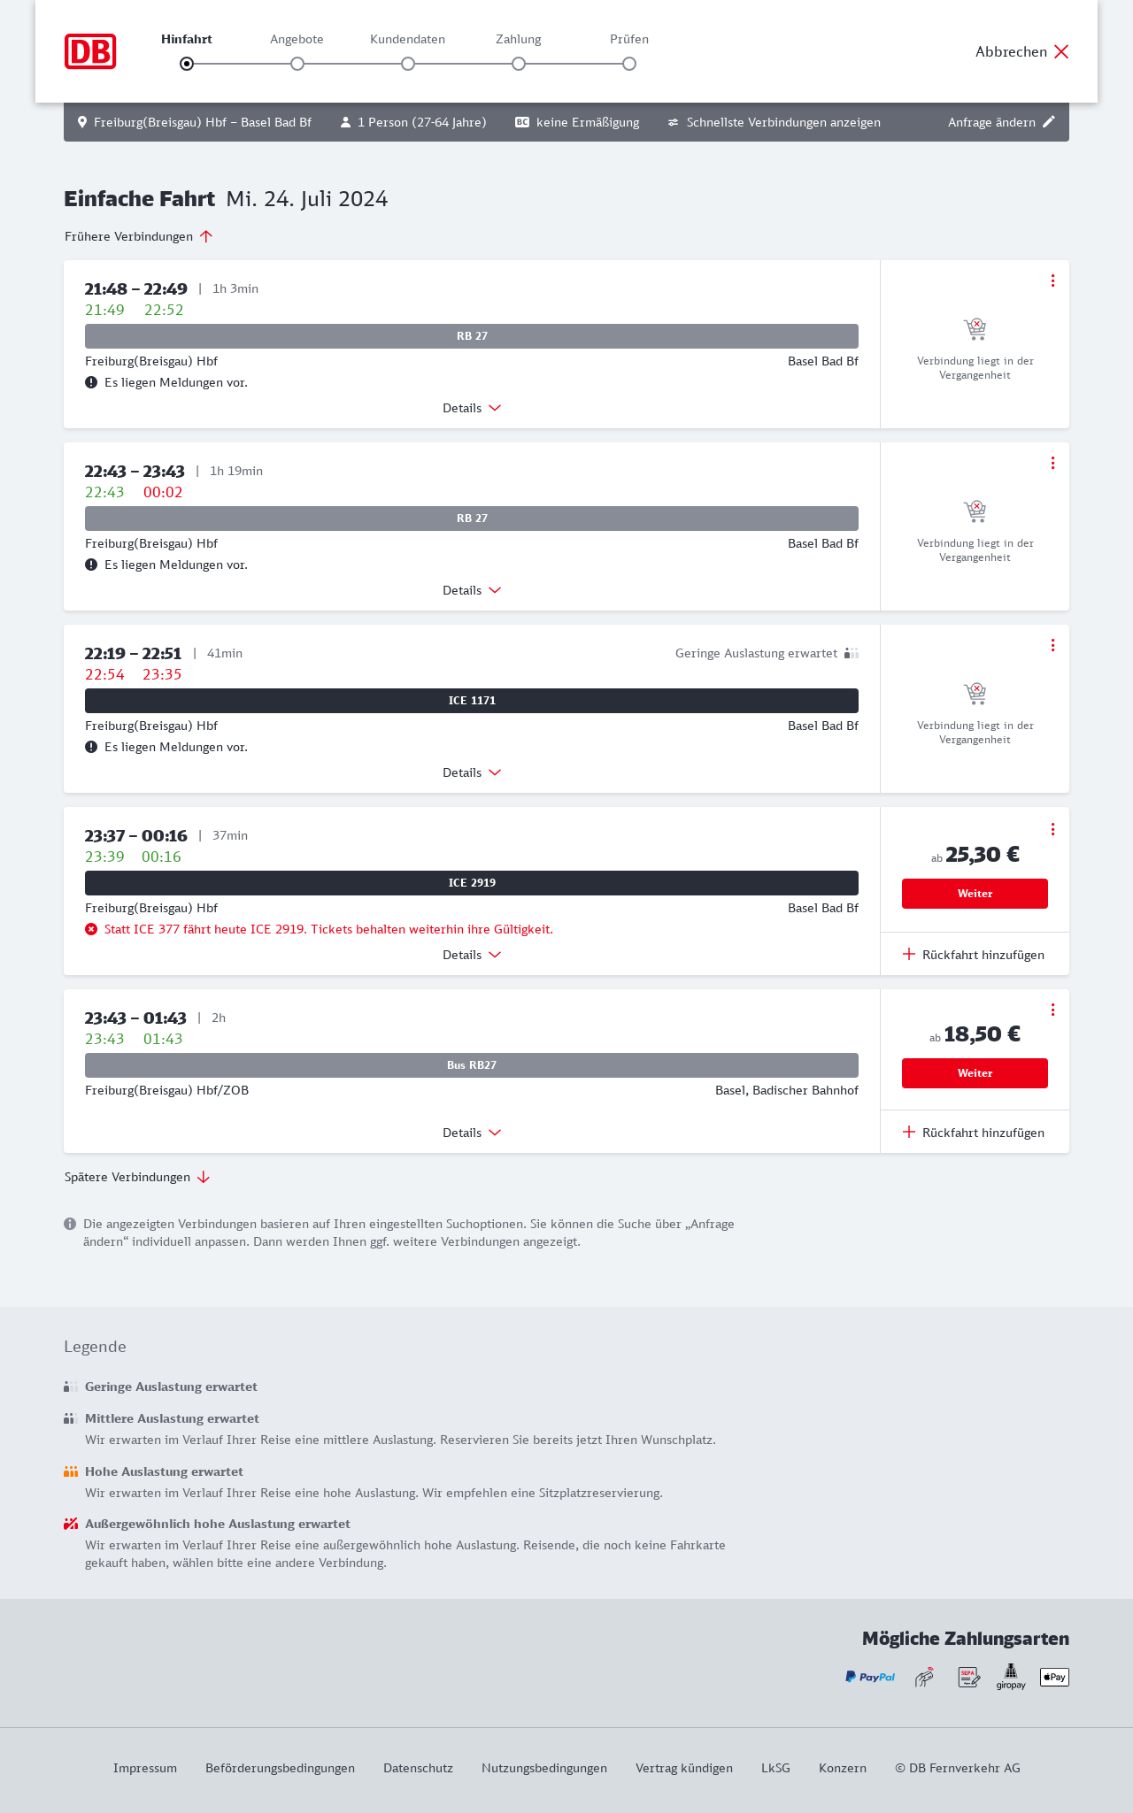Cancel booking with Abbrechen

(x=1022, y=51)
